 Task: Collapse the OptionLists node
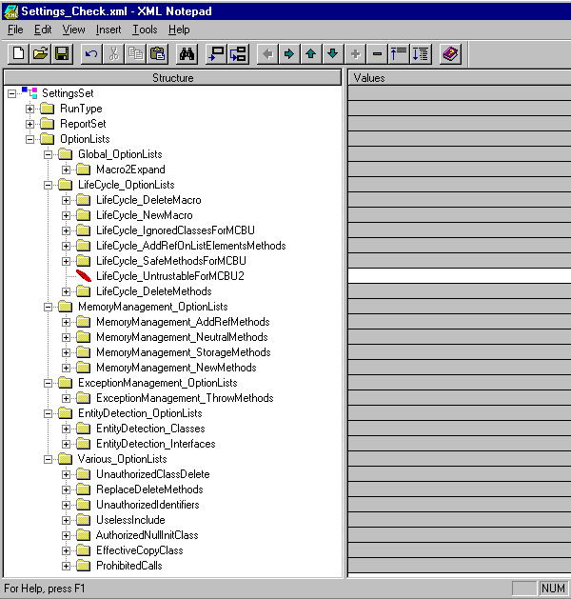pos(30,139)
